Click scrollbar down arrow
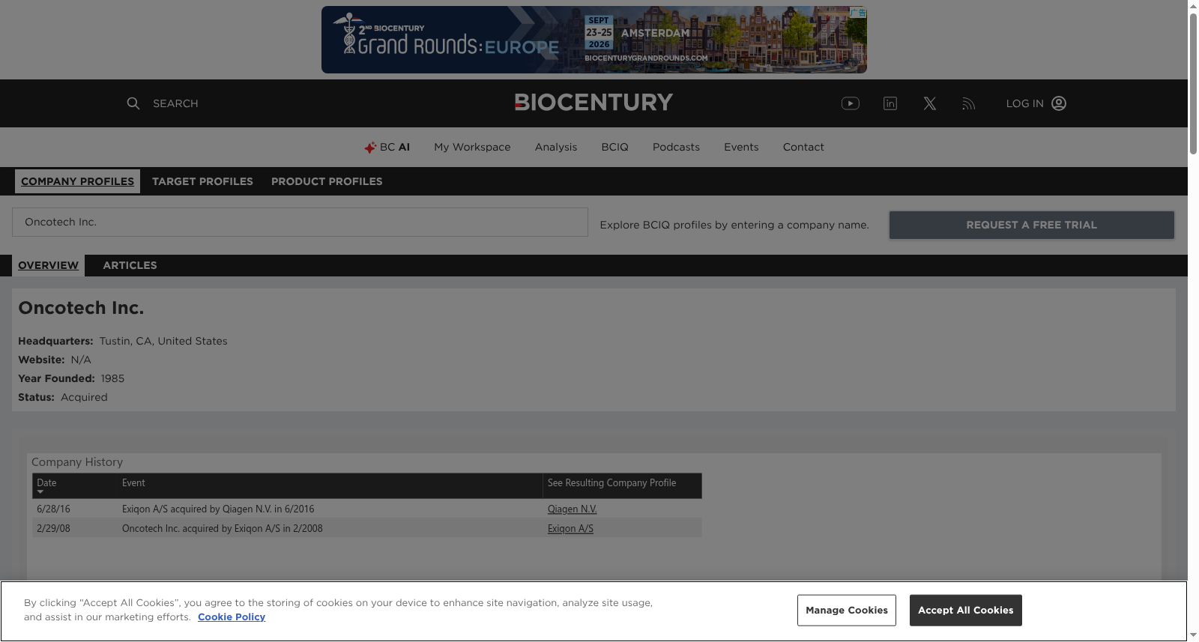This screenshot has width=1199, height=642. (1193, 635)
